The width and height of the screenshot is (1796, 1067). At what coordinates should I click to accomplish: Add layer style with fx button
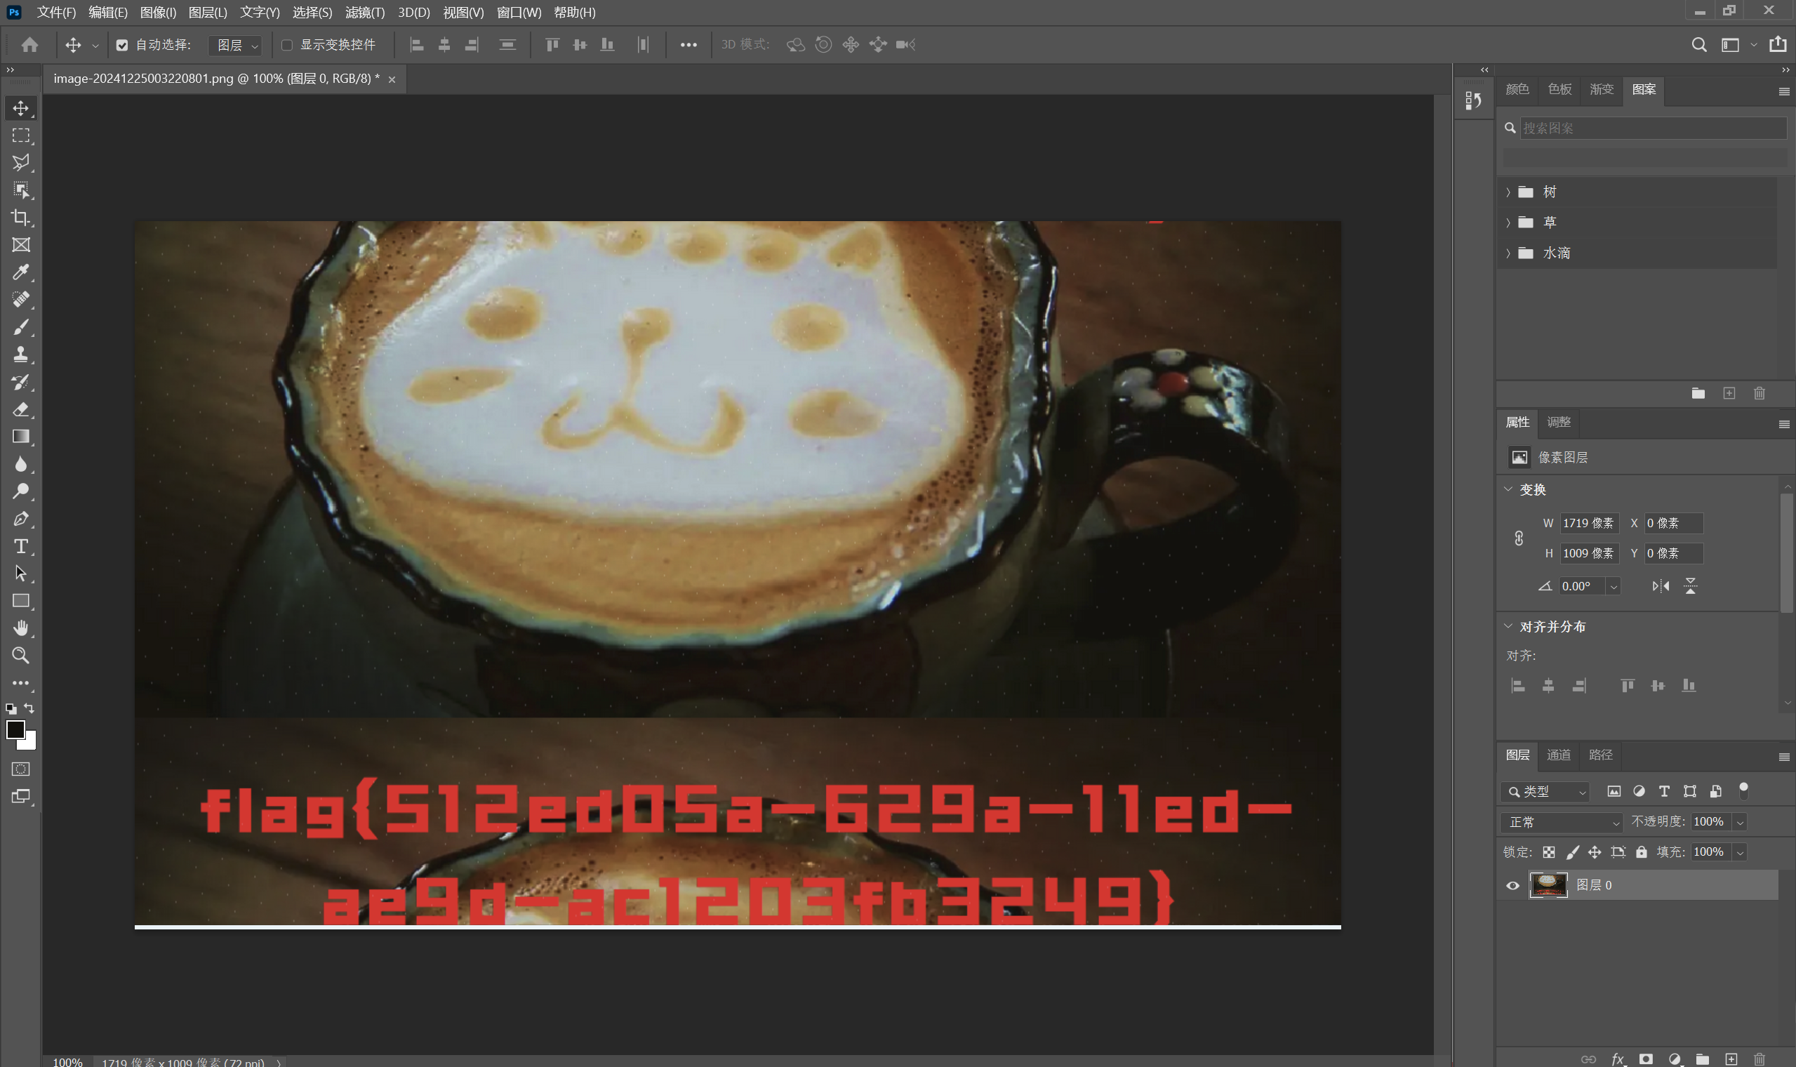(1618, 1059)
